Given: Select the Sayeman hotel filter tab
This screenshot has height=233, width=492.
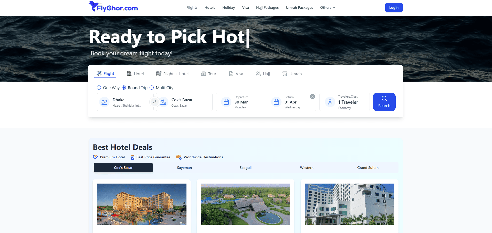Looking at the screenshot, I should point(184,168).
